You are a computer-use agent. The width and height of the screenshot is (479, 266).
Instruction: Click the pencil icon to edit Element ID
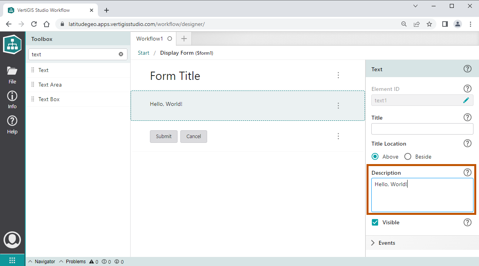tap(466, 100)
